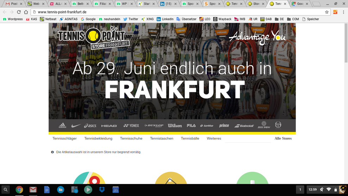Switch to the Google Maps tab

[x=300, y=4]
